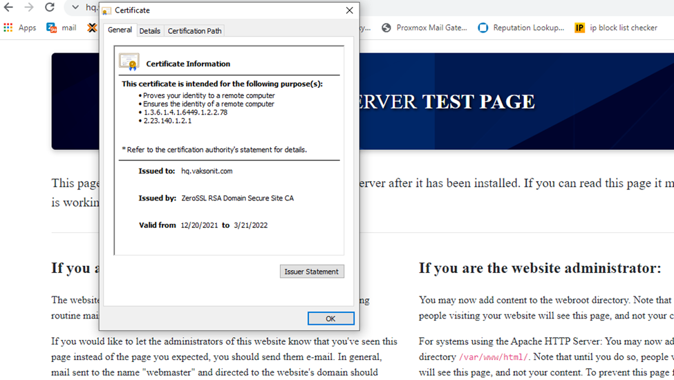
Task: Click the certificate icon beside Certificate Information
Action: tap(129, 62)
